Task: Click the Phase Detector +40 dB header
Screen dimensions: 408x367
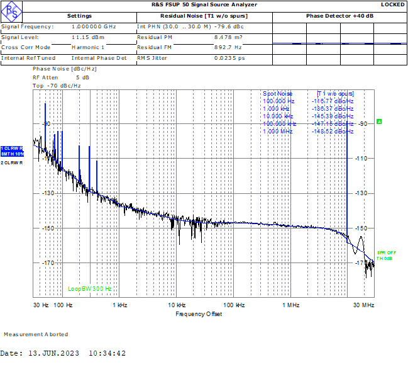Action: point(340,16)
